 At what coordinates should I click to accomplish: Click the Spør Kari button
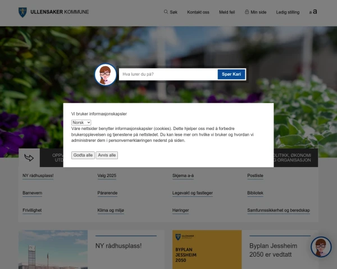coord(231,74)
